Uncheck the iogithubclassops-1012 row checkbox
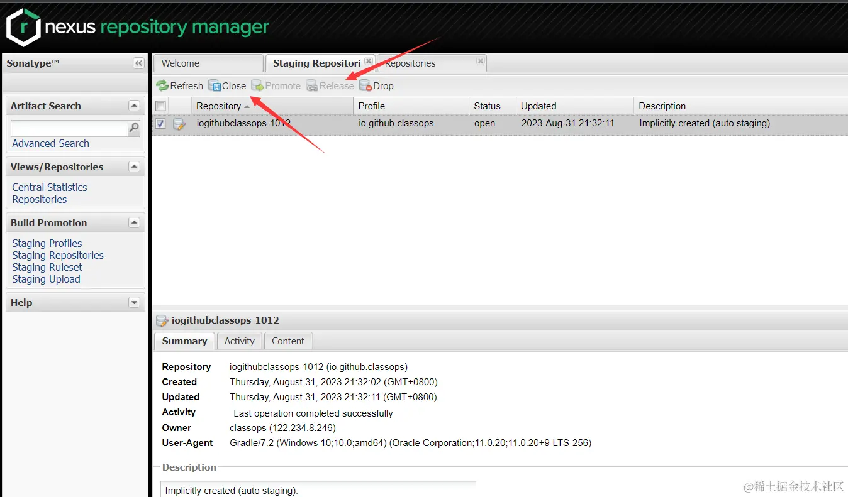The width and height of the screenshot is (848, 497). tap(160, 124)
